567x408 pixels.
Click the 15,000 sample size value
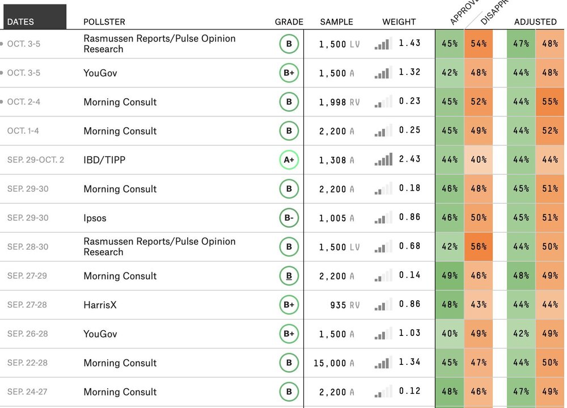click(329, 363)
